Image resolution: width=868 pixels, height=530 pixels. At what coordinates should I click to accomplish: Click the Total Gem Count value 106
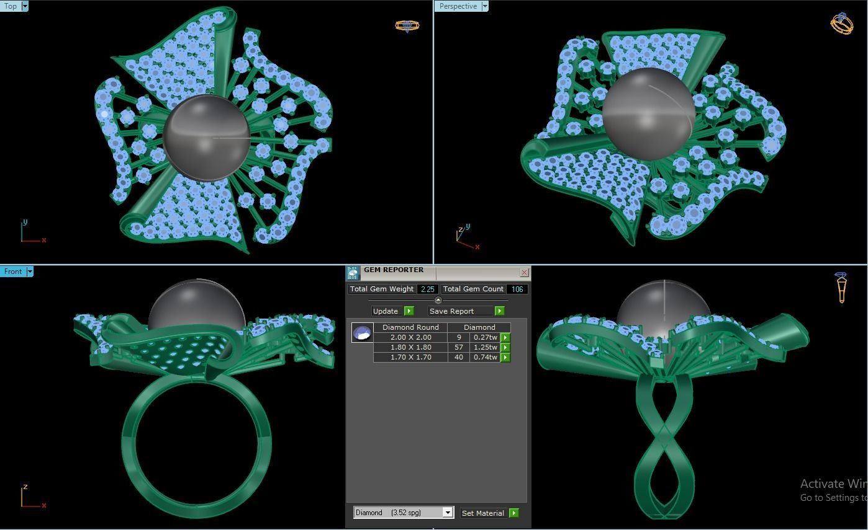pos(517,289)
